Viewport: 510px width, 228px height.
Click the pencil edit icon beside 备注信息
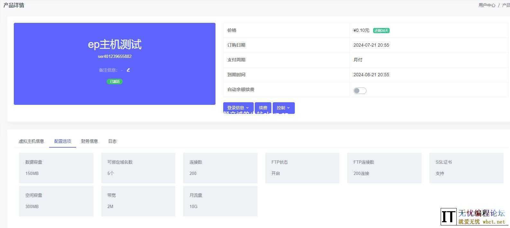point(128,70)
